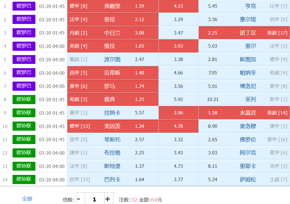Open team link 佛罗伦
Image resolution: width=290 pixels, height=204 pixels.
click(248, 140)
